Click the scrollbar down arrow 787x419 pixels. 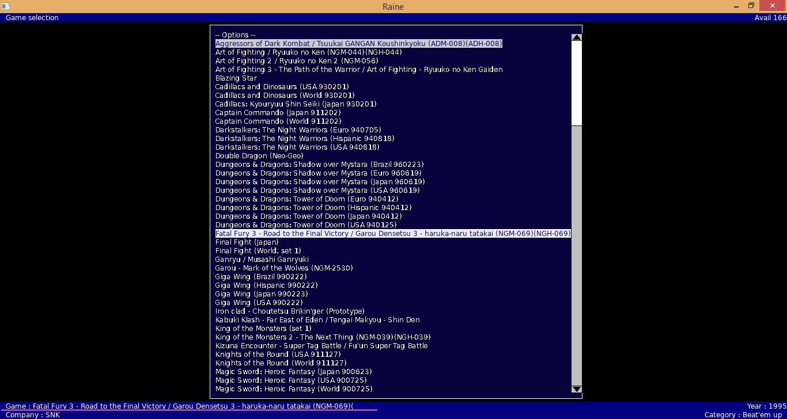click(577, 389)
